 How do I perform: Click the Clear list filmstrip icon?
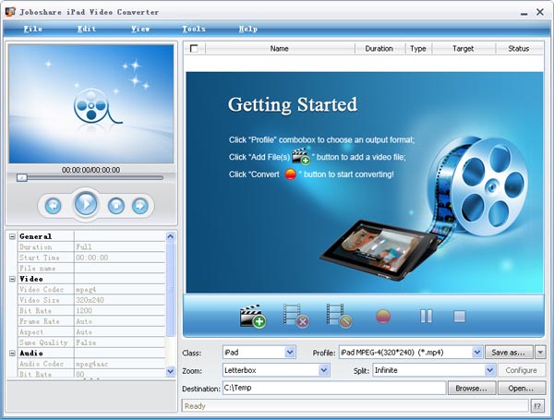click(339, 316)
